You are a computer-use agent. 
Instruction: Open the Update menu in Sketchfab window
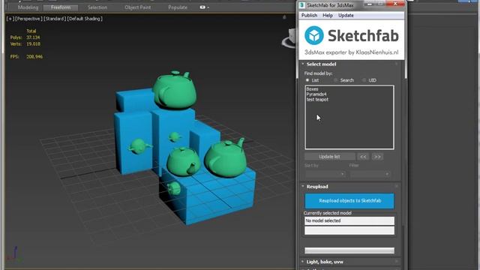[346, 15]
